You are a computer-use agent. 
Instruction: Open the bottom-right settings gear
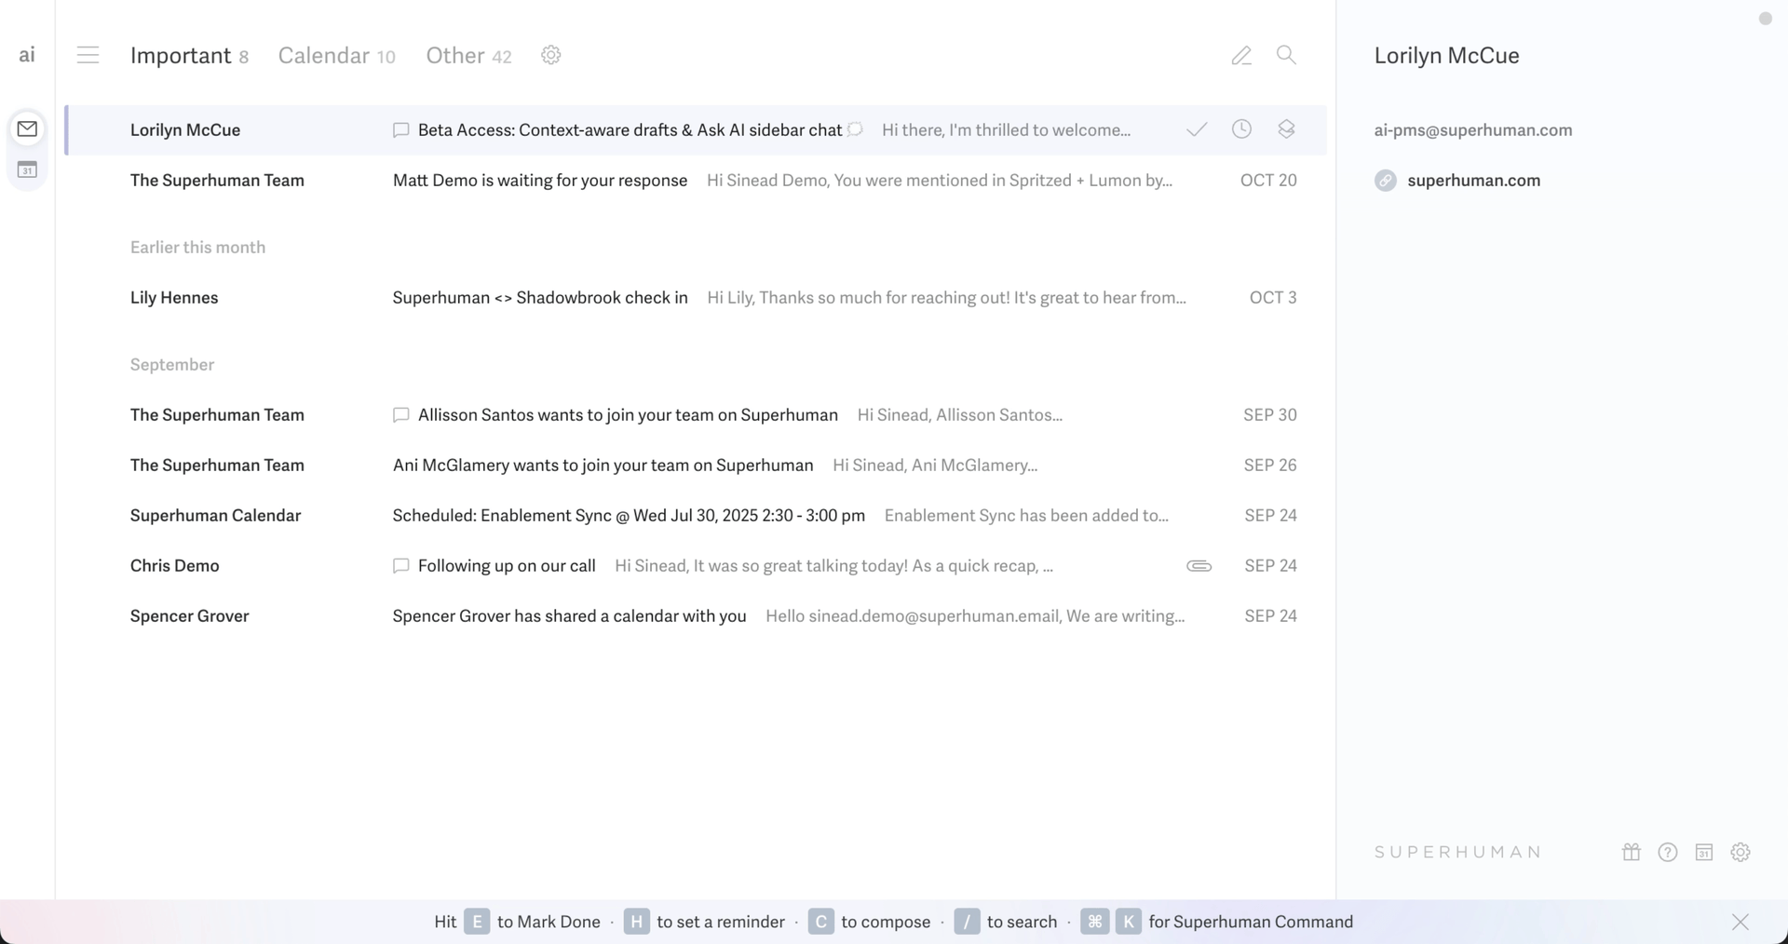point(1740,852)
